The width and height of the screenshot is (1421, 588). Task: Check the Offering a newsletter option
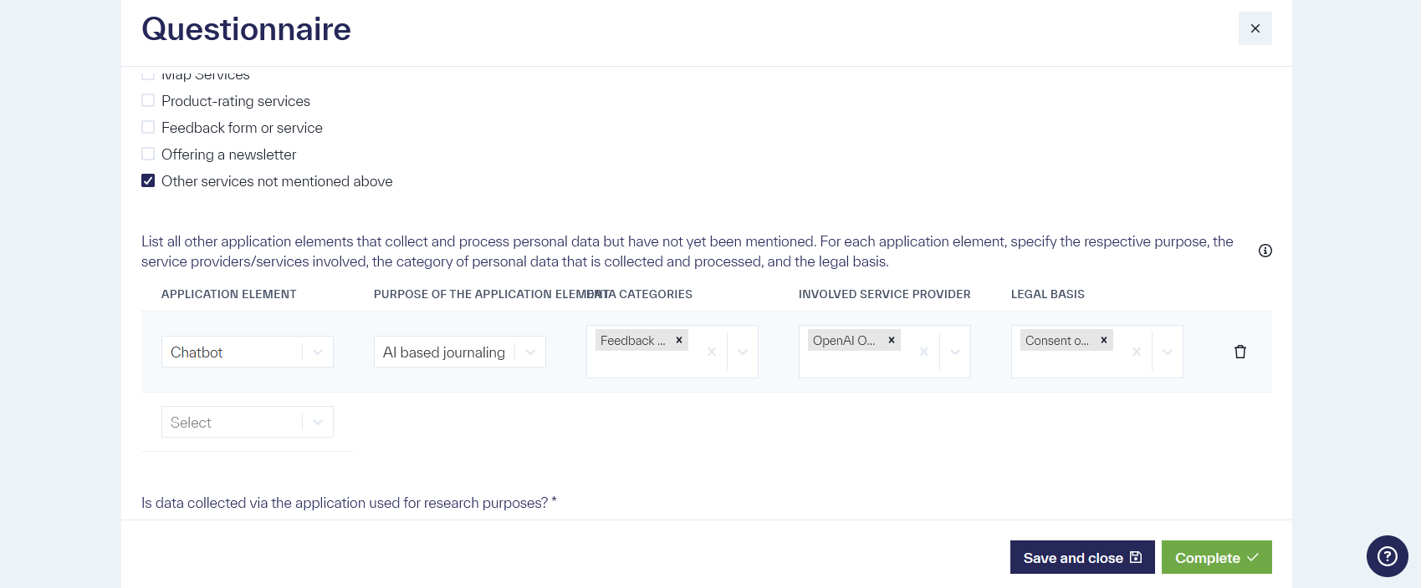pyautogui.click(x=148, y=154)
